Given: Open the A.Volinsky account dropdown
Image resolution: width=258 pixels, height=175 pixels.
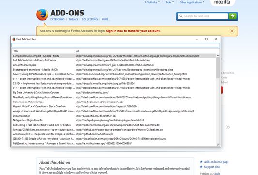Looking at the screenshot, I should click(x=152, y=2).
